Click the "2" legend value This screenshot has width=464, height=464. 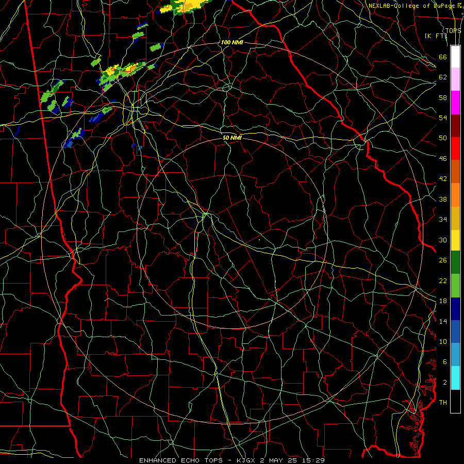point(445,383)
